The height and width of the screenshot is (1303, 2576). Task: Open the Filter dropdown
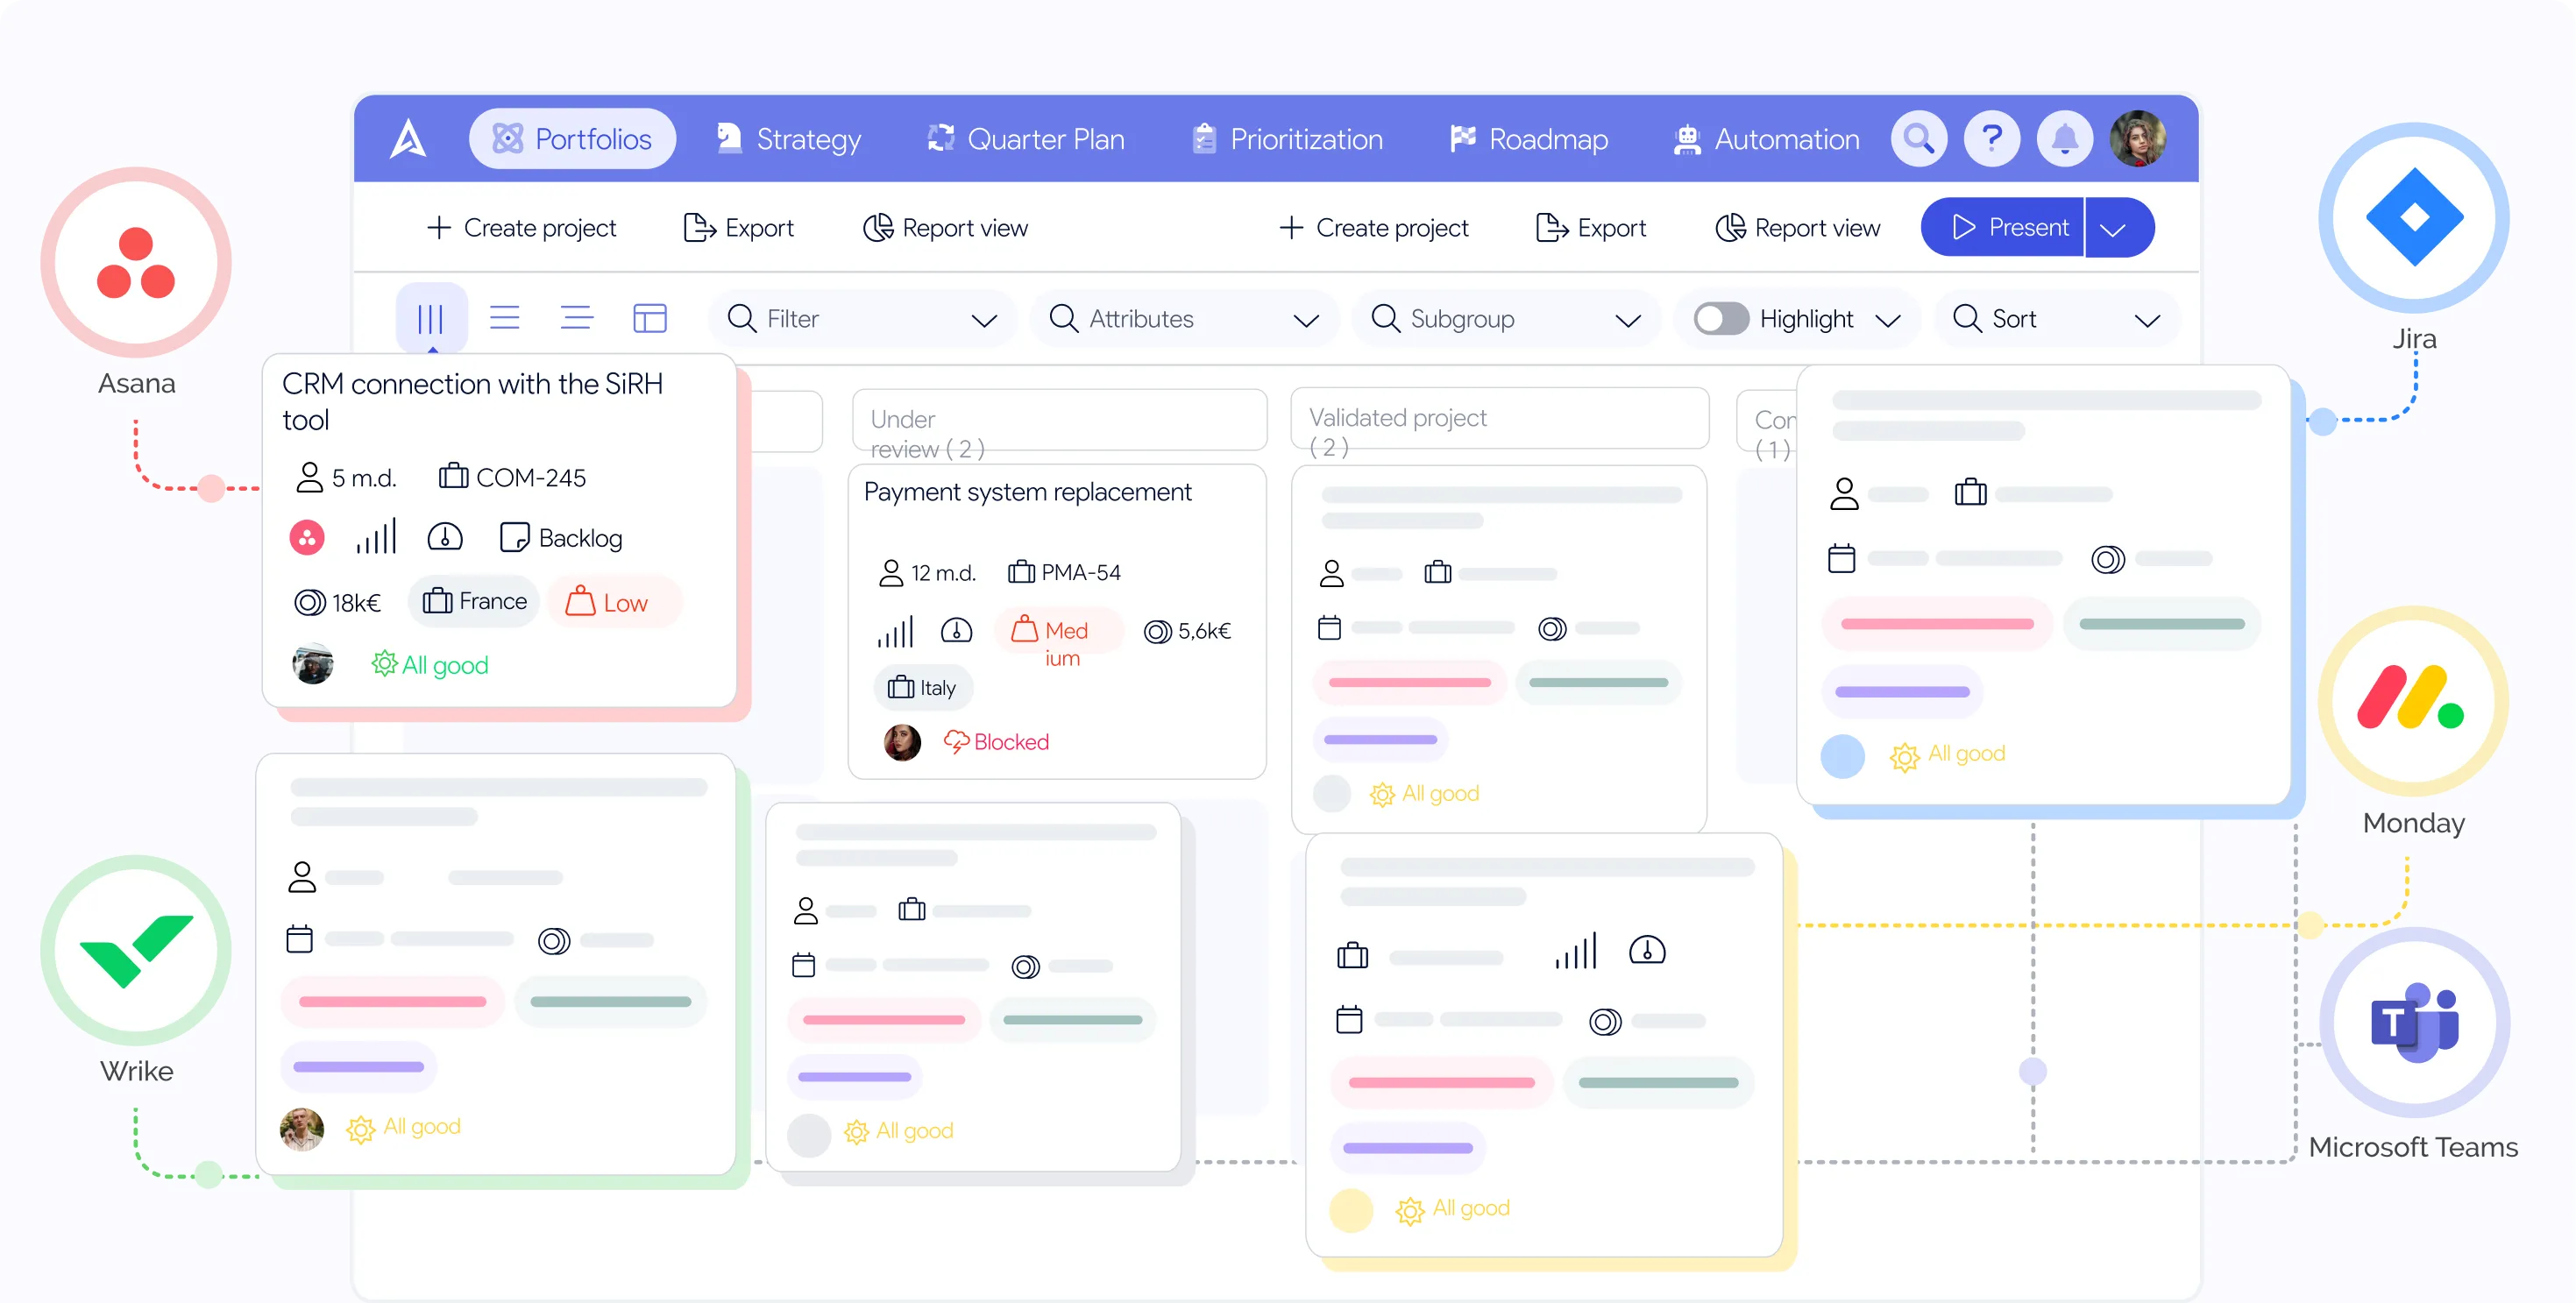862,318
